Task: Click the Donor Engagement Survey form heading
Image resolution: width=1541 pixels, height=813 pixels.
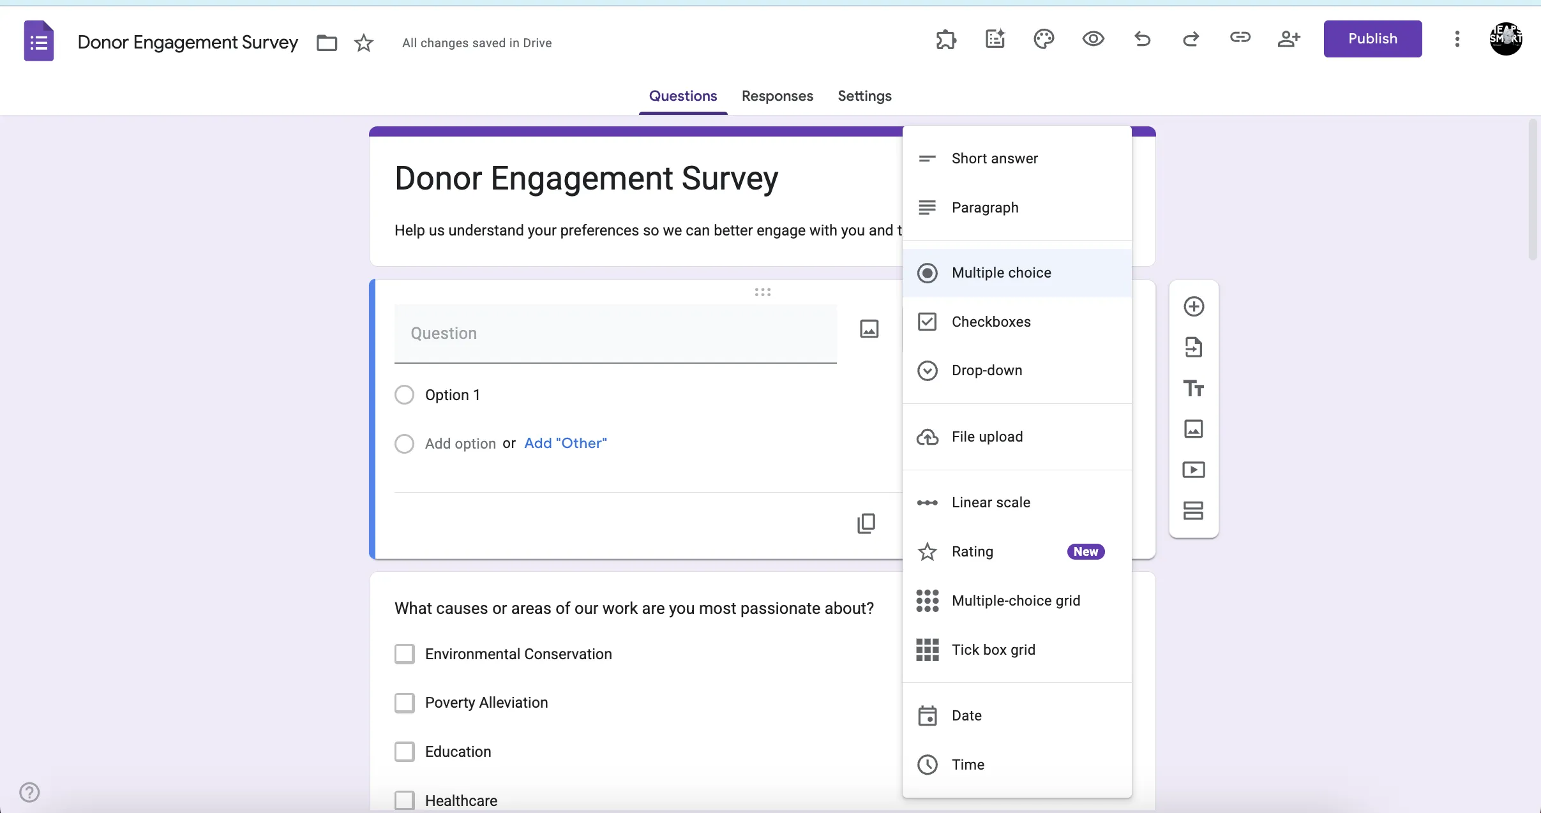Action: tap(586, 178)
